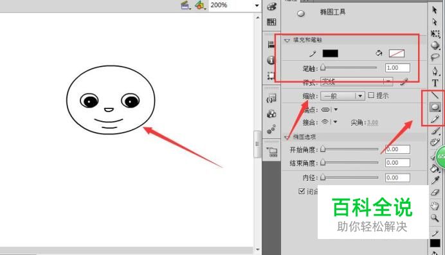This screenshot has height=255, width=445.
Task: Click the 尖角 miter value 3.00
Action: [x=372, y=122]
